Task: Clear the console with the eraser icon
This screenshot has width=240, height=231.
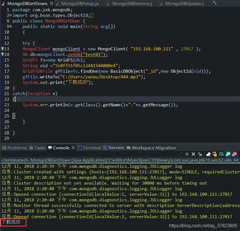Action: [x=209, y=154]
